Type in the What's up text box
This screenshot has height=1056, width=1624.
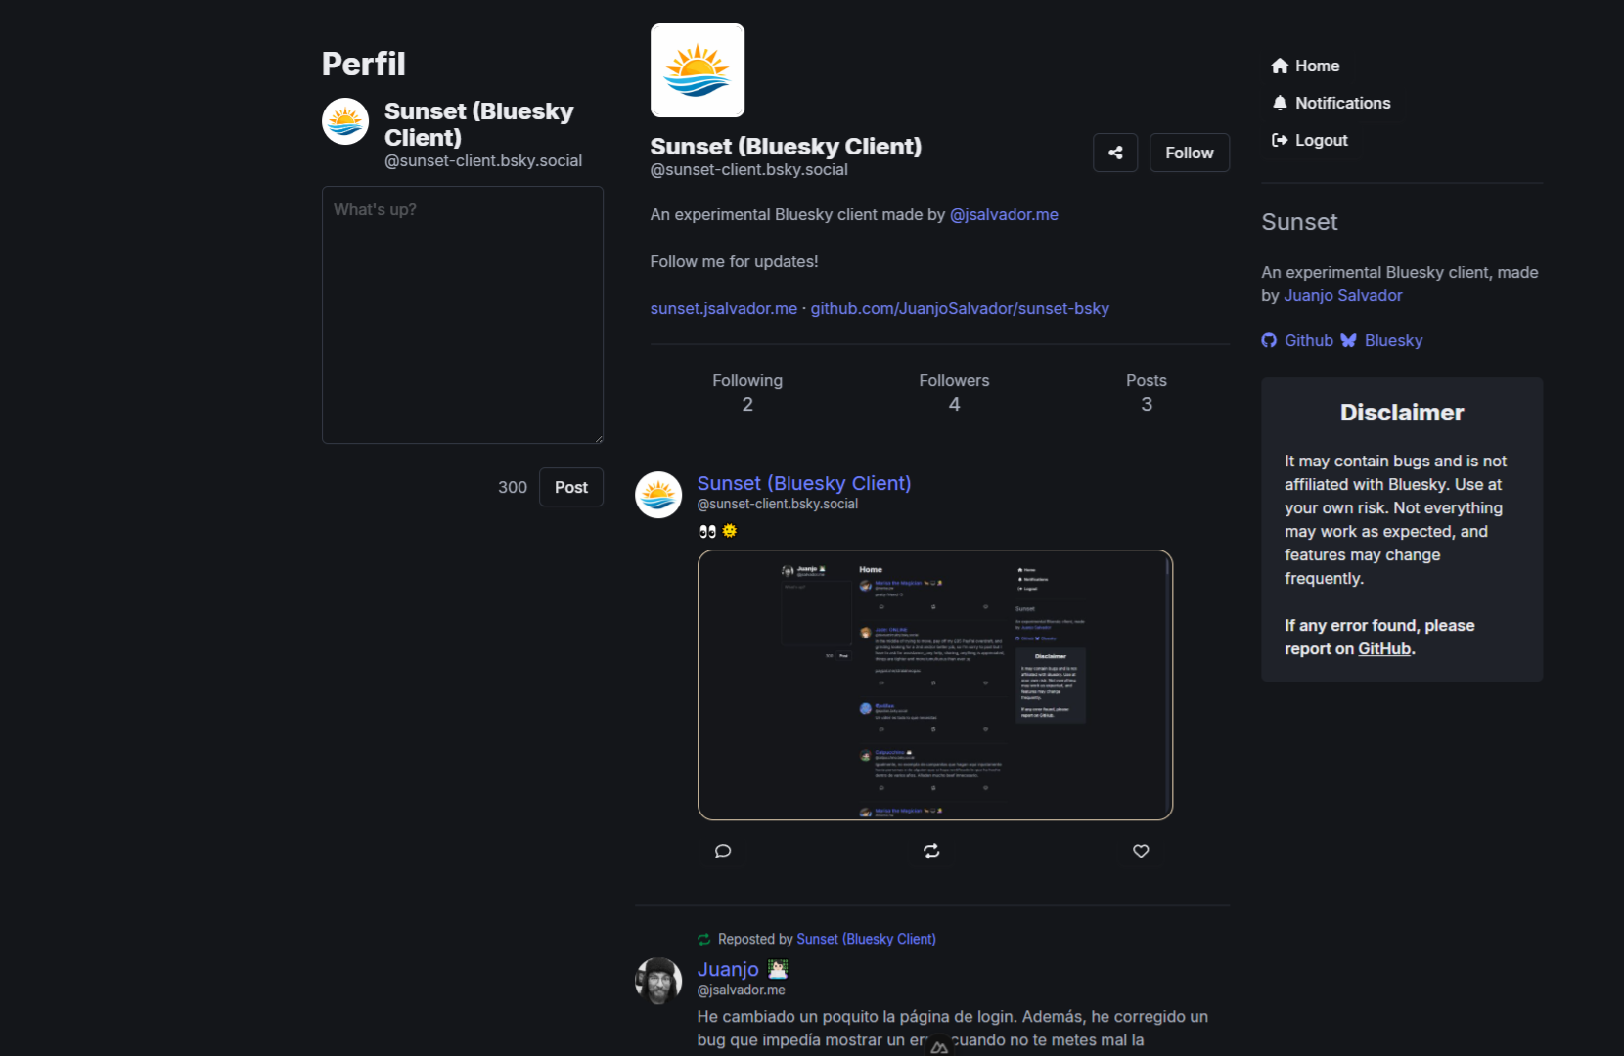coord(463,315)
